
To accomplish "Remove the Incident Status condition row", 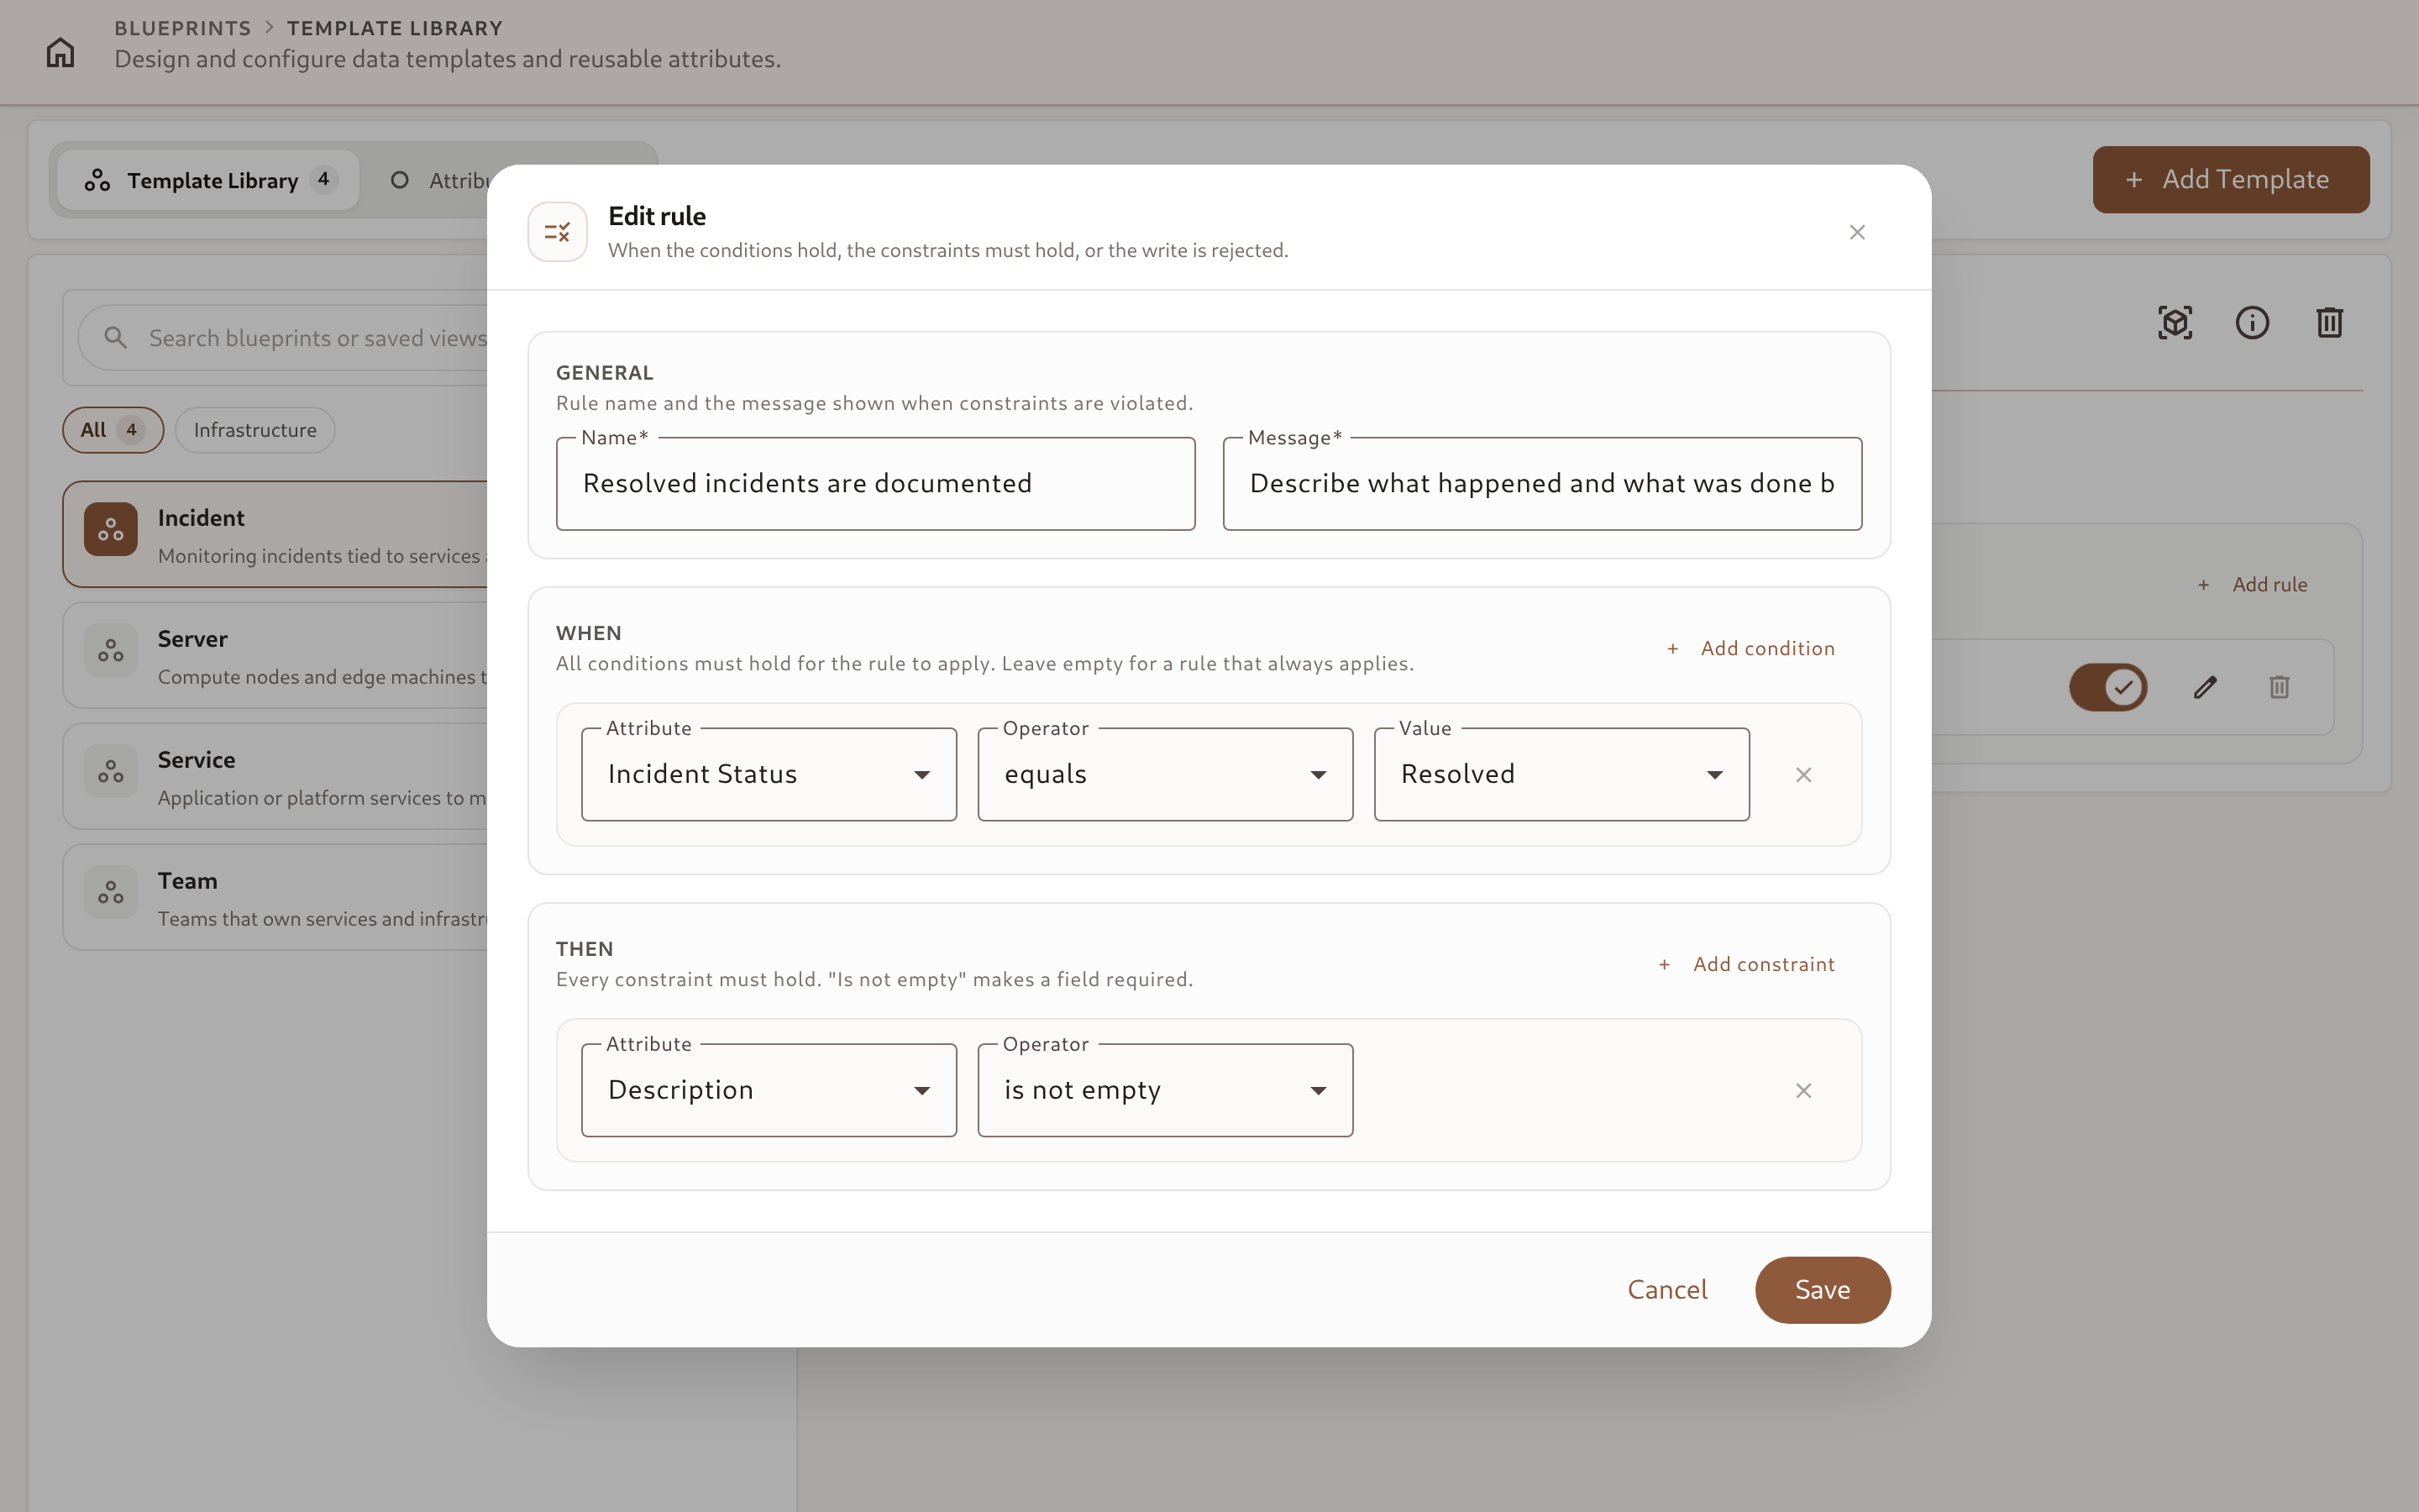I will (1803, 775).
